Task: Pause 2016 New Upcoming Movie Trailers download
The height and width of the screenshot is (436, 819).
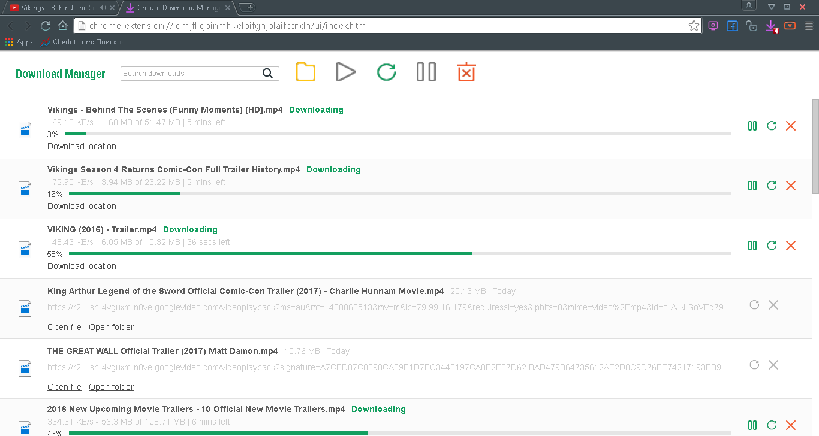Action: (752, 425)
